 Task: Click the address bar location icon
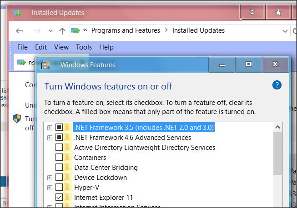(x=76, y=30)
